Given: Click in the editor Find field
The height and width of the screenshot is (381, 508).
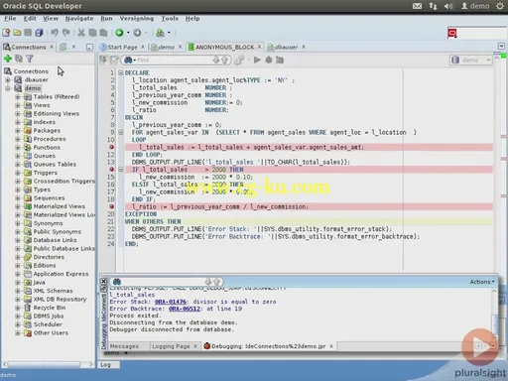Looking at the screenshot, I should pyautogui.click(x=174, y=60).
